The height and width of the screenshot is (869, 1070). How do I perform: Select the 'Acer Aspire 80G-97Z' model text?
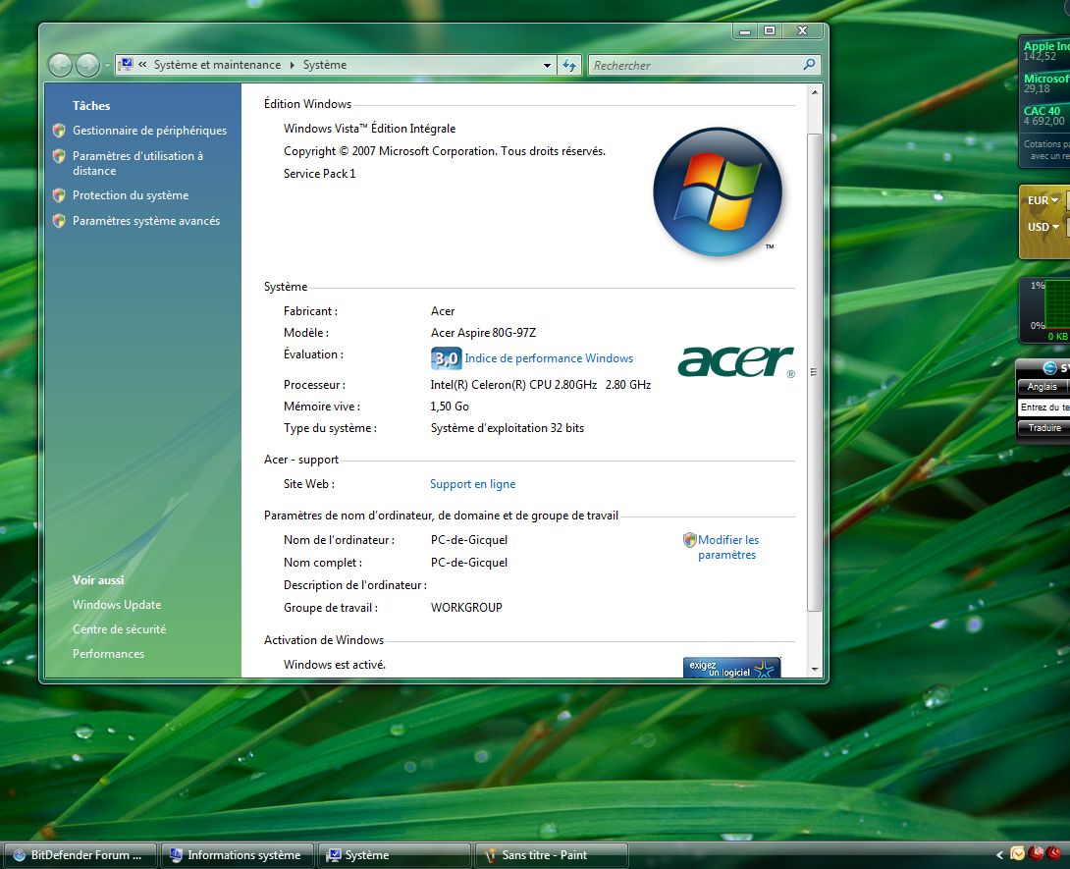tap(483, 333)
